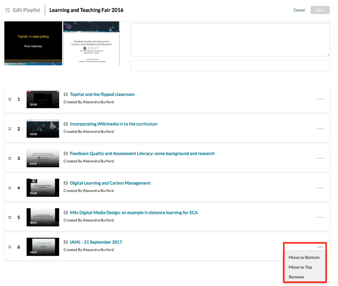Viewport: 338px width, 286px height.
Task: Choose Move to Top menu entry
Action: tap(300, 267)
